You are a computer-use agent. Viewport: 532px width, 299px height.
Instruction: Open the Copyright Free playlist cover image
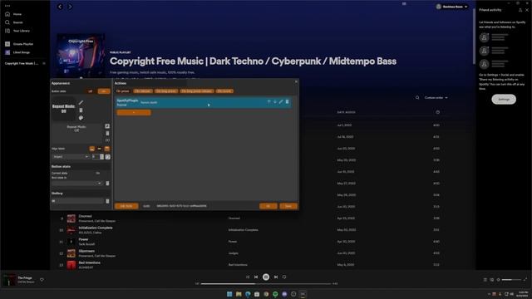click(81, 56)
